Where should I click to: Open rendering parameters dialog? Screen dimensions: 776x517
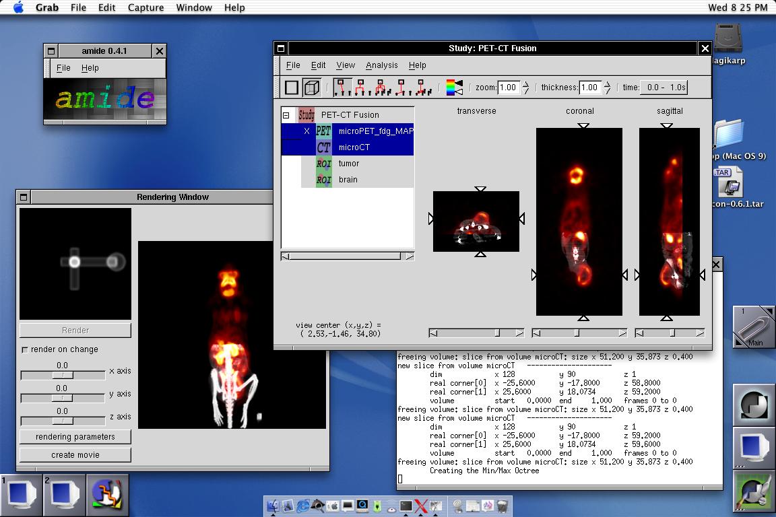click(x=75, y=437)
